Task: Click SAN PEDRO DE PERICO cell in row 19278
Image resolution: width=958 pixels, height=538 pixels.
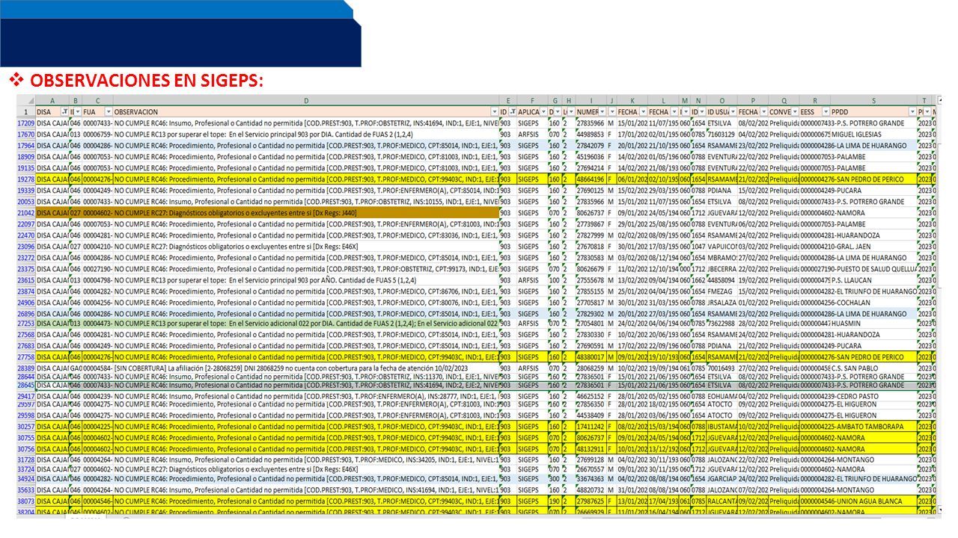Action: click(x=873, y=179)
